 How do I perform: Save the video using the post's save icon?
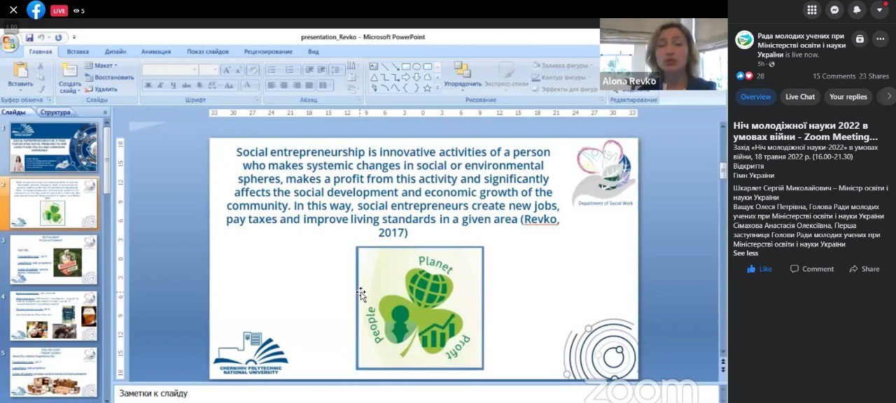(860, 39)
